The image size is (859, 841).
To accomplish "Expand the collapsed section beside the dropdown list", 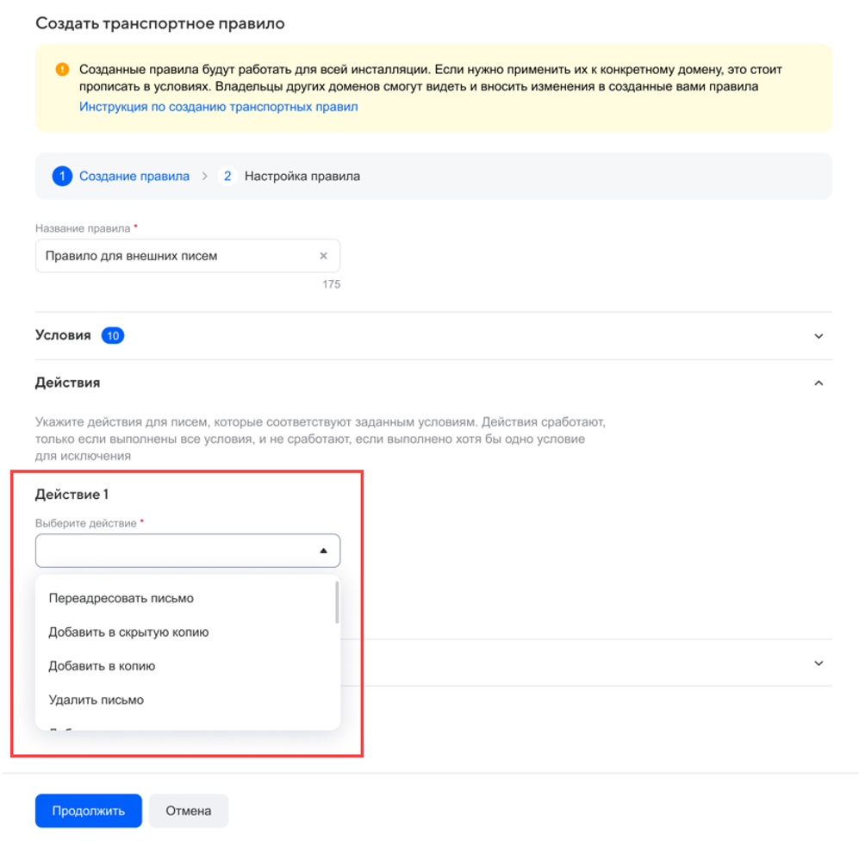I will point(819,663).
